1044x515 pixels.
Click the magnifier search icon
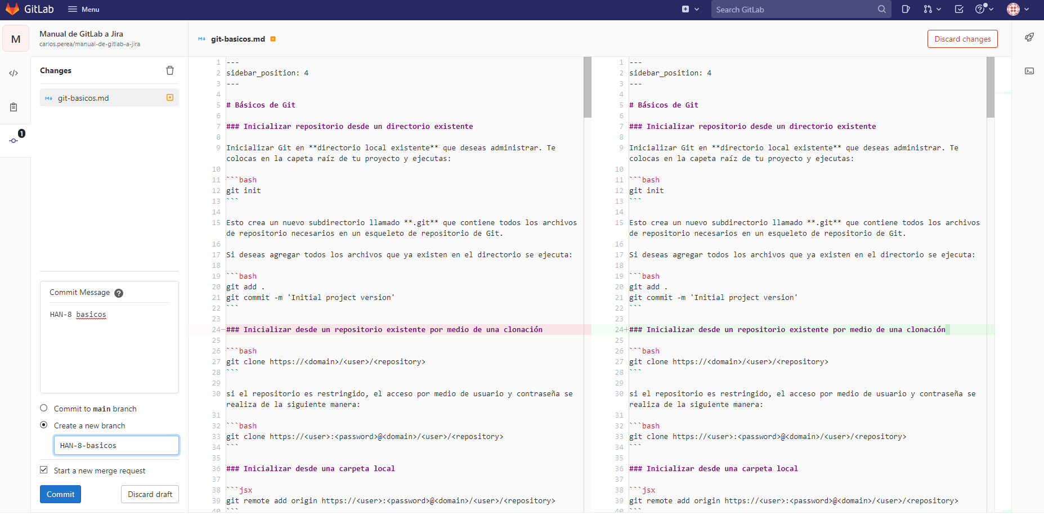881,9
